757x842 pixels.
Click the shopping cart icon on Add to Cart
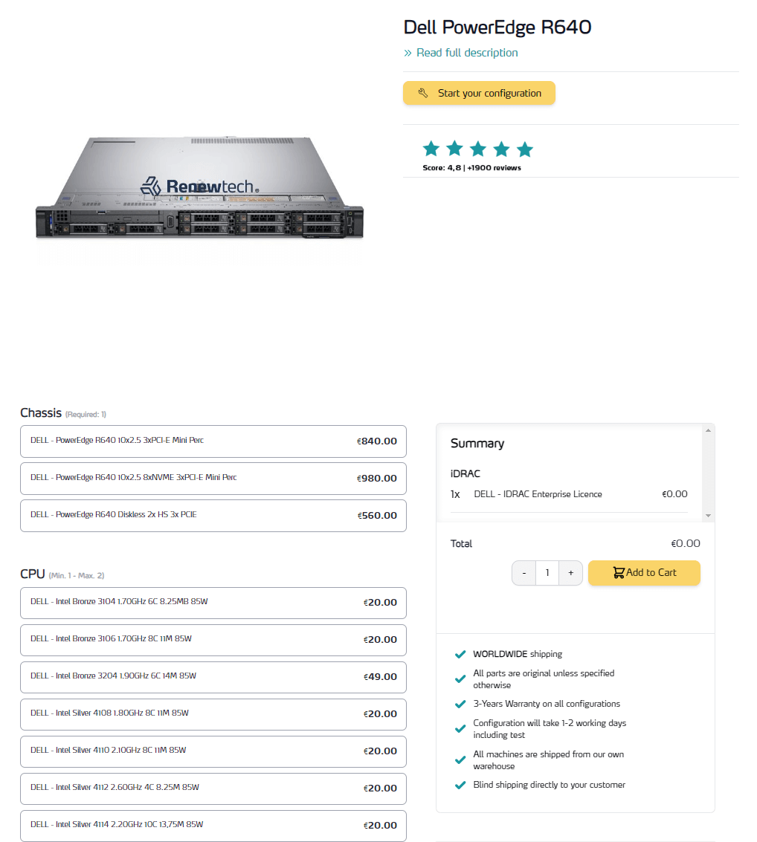click(618, 573)
